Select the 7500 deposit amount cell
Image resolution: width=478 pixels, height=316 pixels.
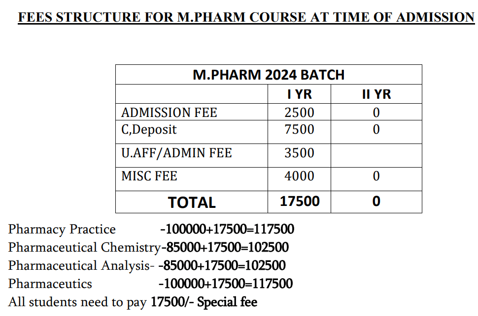click(x=299, y=130)
